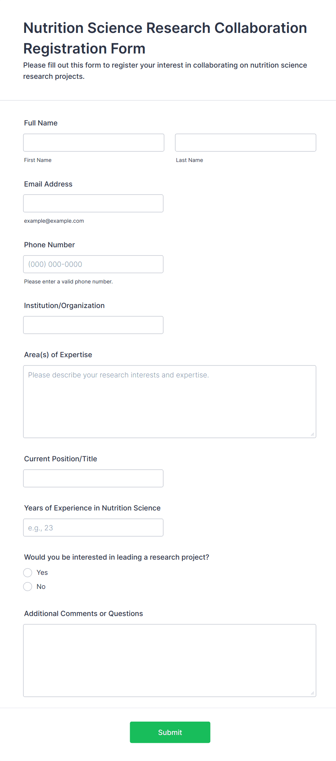
Task: Click the "No" option label
Action: pyautogui.click(x=41, y=586)
